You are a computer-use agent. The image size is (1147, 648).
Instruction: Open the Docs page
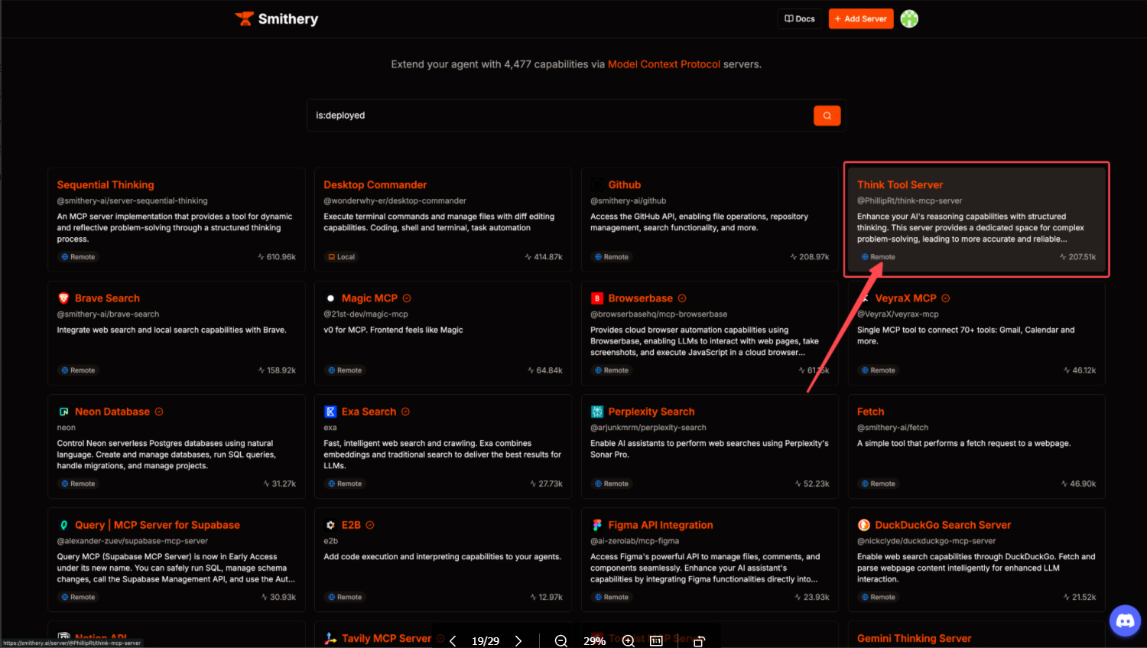[x=800, y=19]
